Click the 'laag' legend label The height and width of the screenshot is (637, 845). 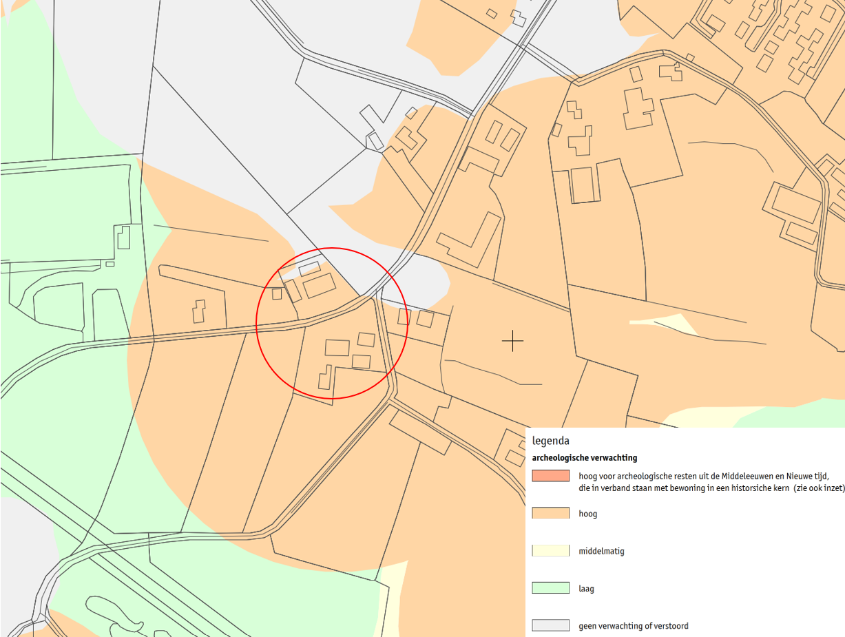coord(587,589)
